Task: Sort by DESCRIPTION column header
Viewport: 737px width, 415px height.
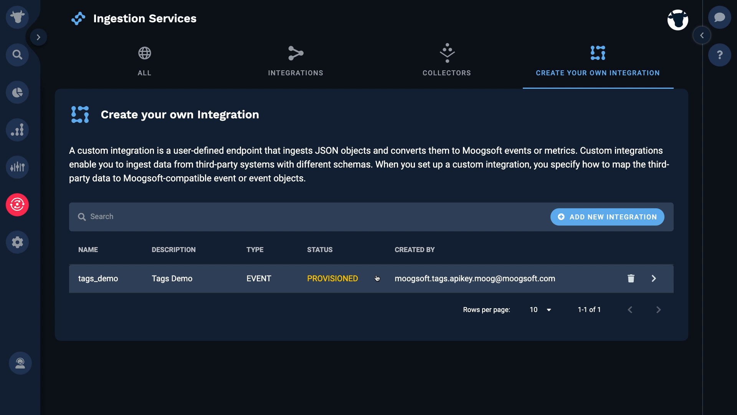Action: click(174, 250)
